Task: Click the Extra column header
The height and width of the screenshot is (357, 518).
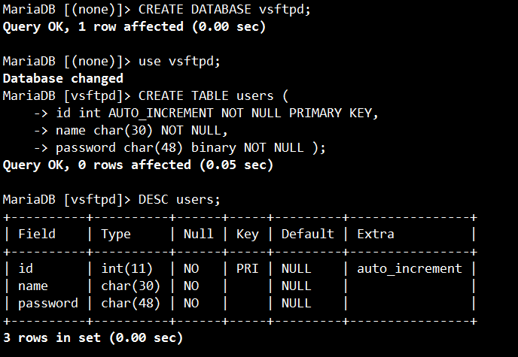Action: (376, 234)
